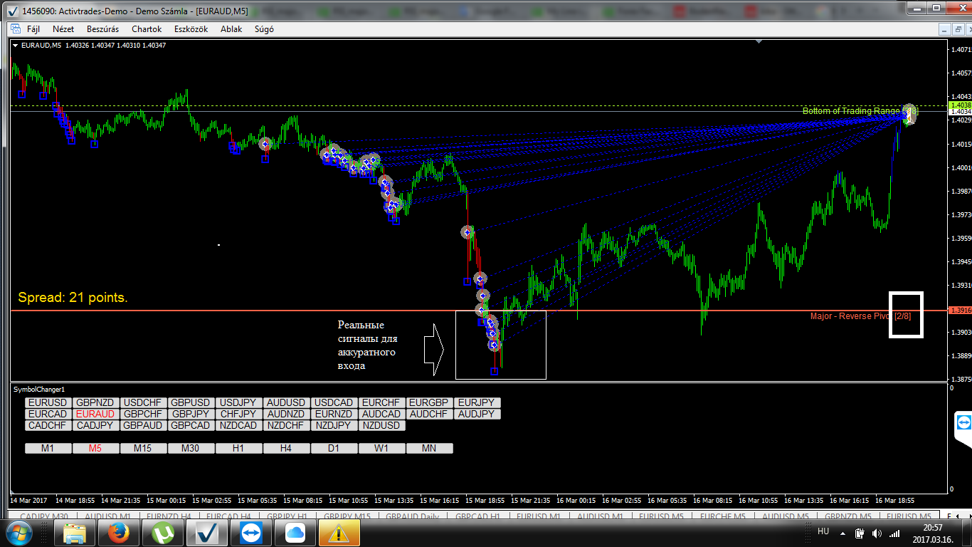Switch symbol to EURUSD
The height and width of the screenshot is (547, 972).
(48, 402)
